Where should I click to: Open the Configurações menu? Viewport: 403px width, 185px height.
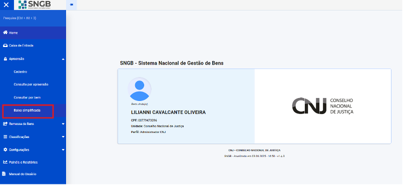coord(33,149)
